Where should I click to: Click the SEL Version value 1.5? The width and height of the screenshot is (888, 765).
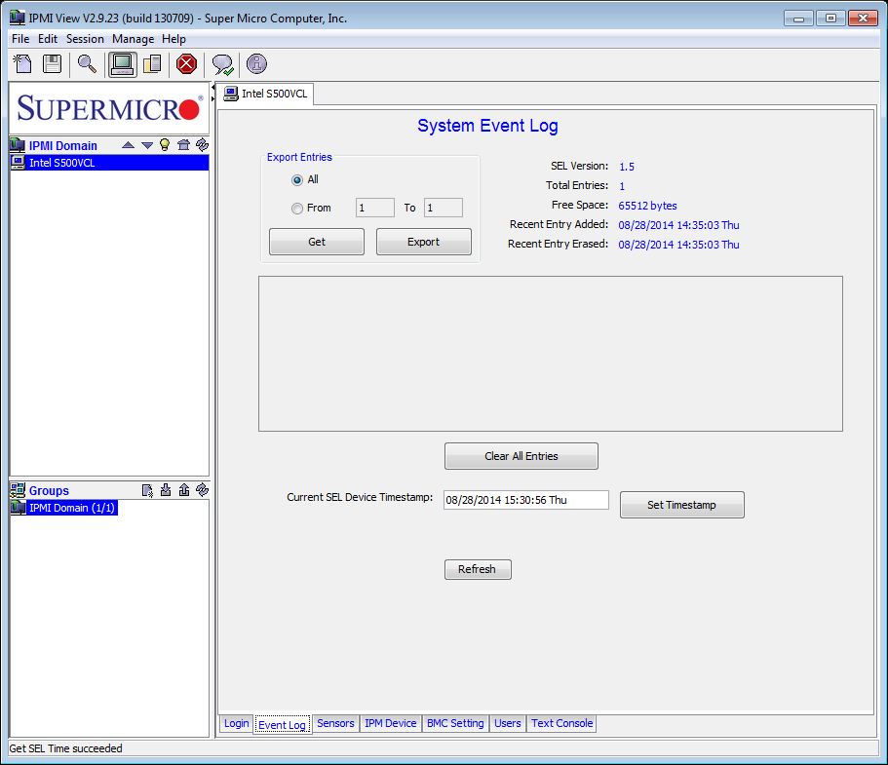[x=627, y=167]
